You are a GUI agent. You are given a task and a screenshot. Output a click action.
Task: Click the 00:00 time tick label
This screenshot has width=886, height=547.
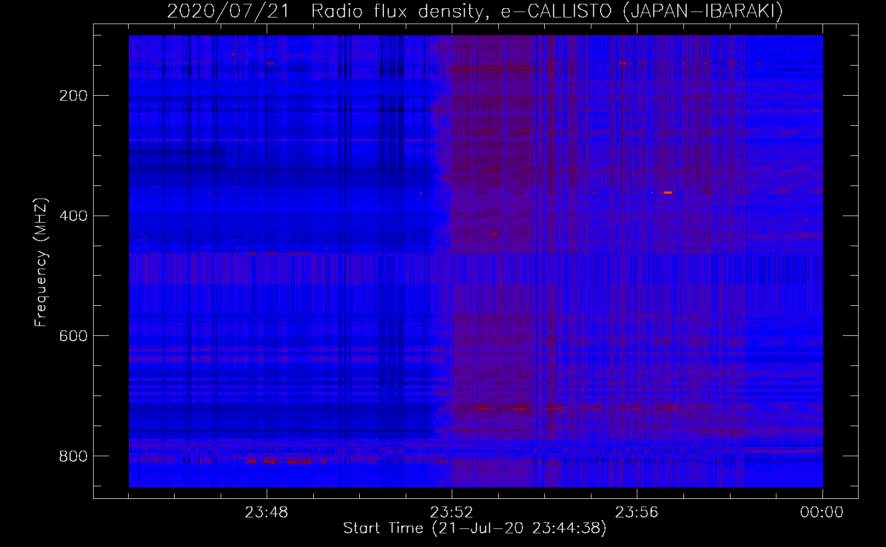tap(821, 513)
